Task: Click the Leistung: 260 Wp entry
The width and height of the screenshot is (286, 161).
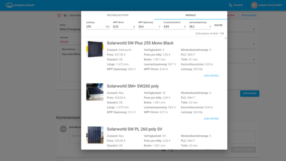Action: 192,112
